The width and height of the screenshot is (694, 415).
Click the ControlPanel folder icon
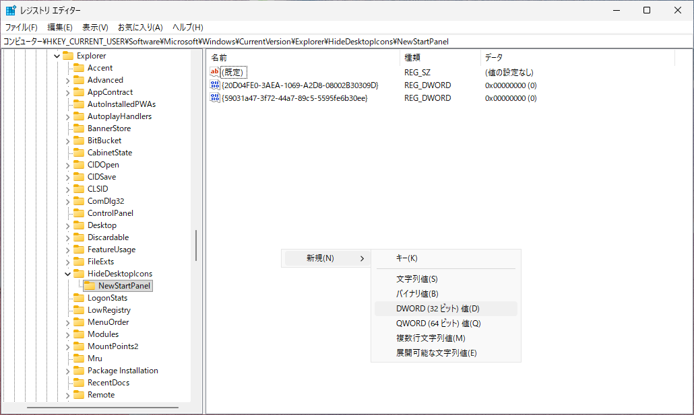pos(78,213)
